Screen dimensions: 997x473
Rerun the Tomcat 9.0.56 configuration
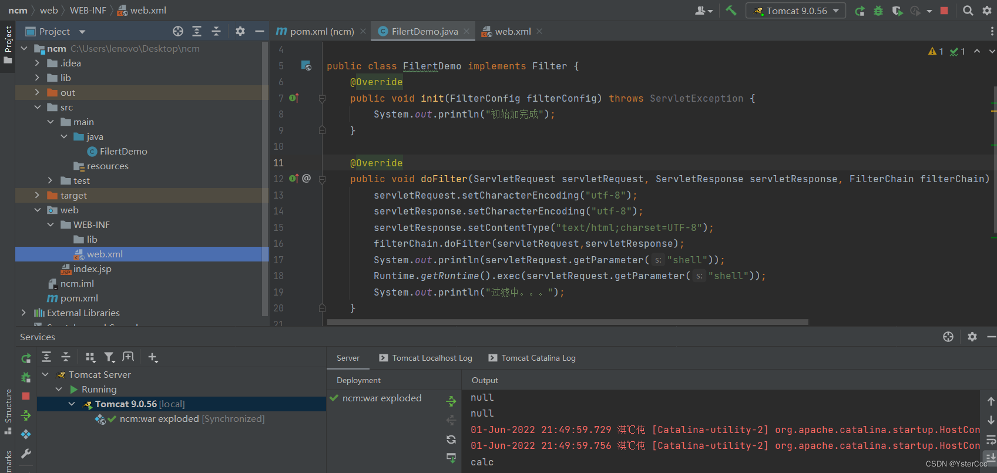tap(860, 11)
